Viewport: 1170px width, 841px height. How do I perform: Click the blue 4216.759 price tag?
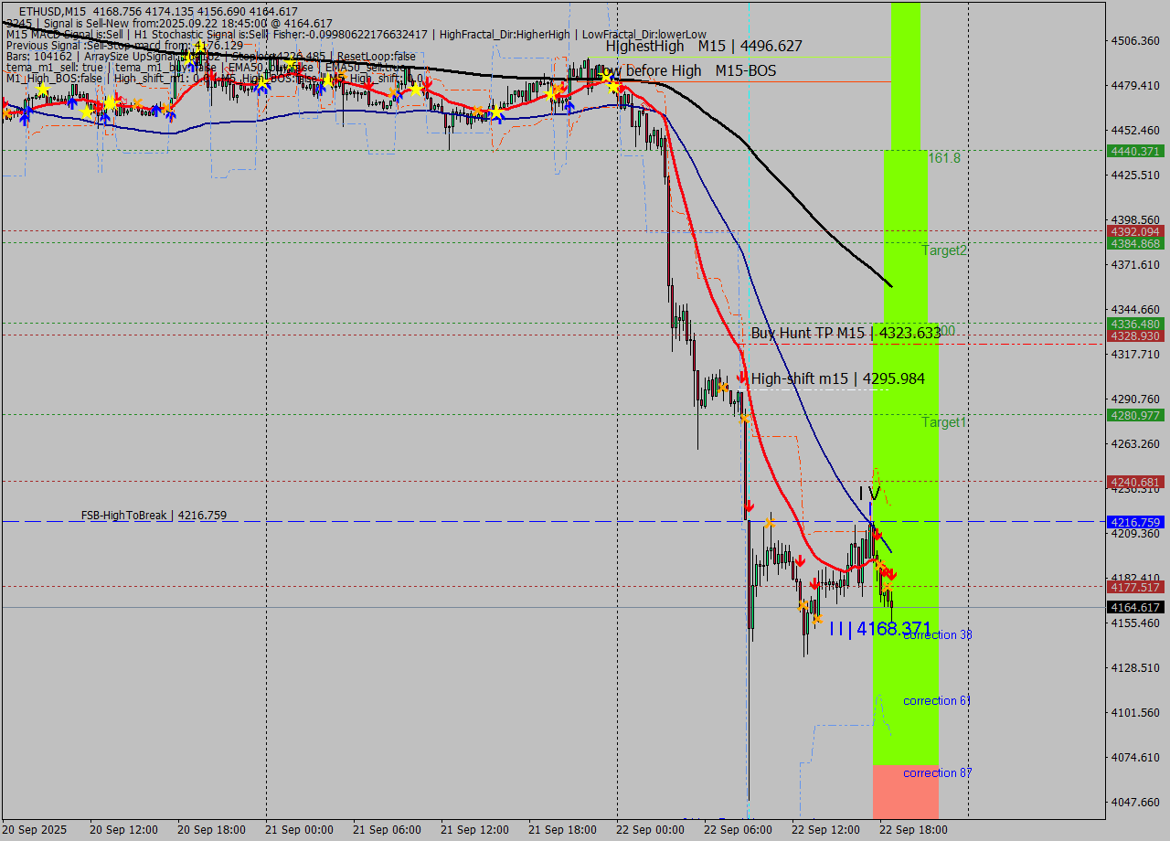1134,523
